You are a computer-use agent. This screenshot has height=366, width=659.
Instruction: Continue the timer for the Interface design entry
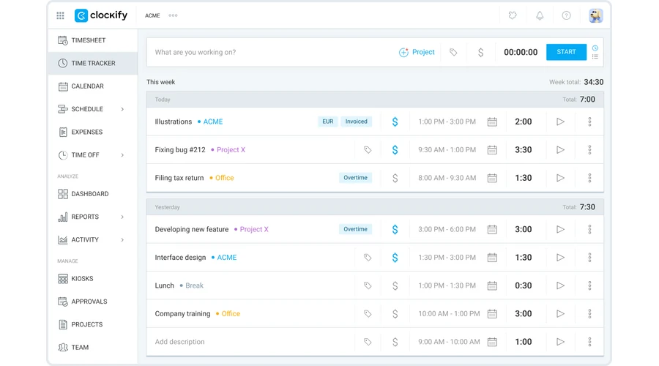click(560, 258)
